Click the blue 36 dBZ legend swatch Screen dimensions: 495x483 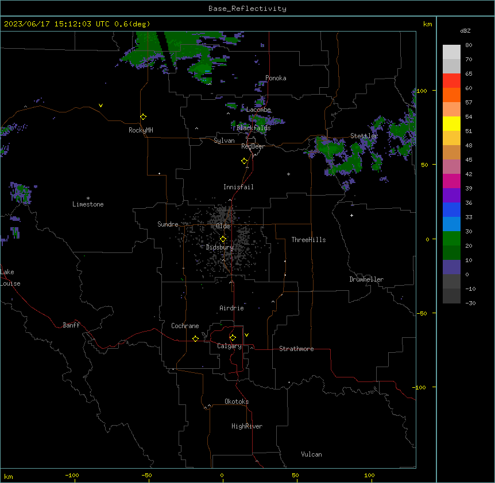(x=451, y=209)
